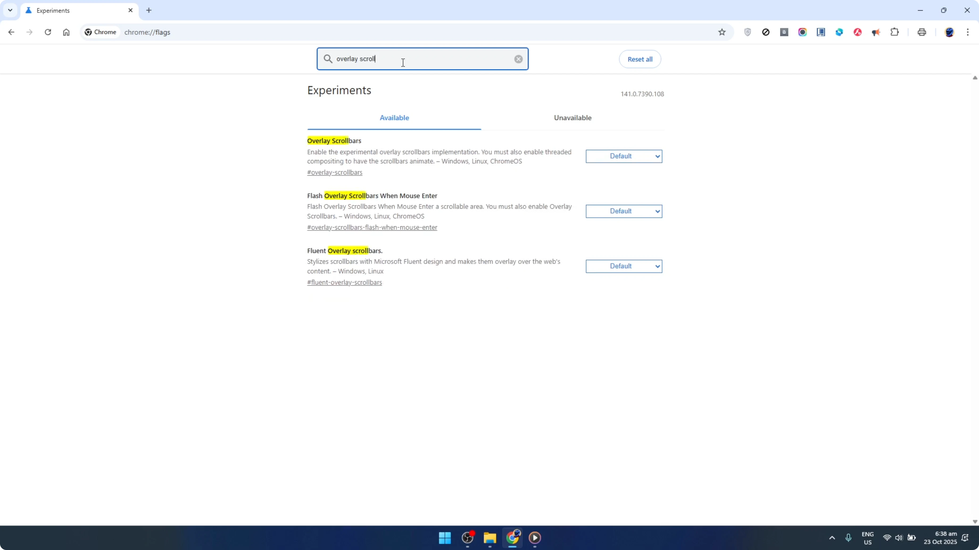979x550 pixels.
Task: Click inside the search flags field
Action: [422, 59]
